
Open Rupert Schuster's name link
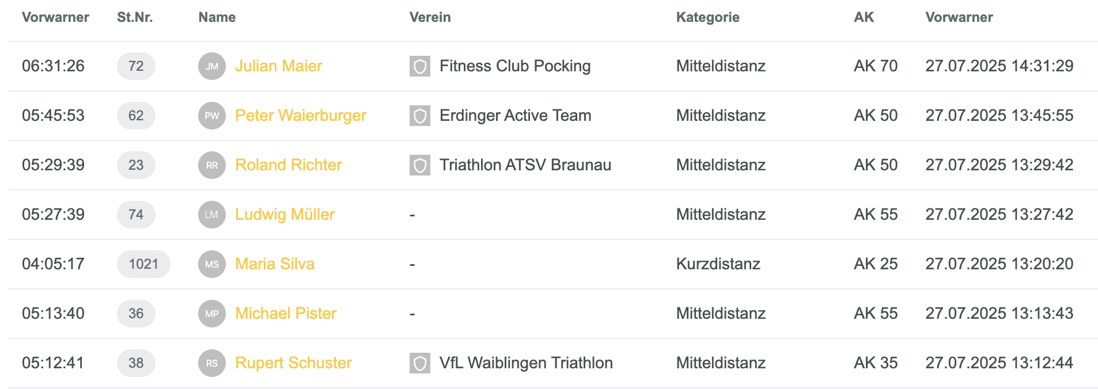[x=293, y=363]
